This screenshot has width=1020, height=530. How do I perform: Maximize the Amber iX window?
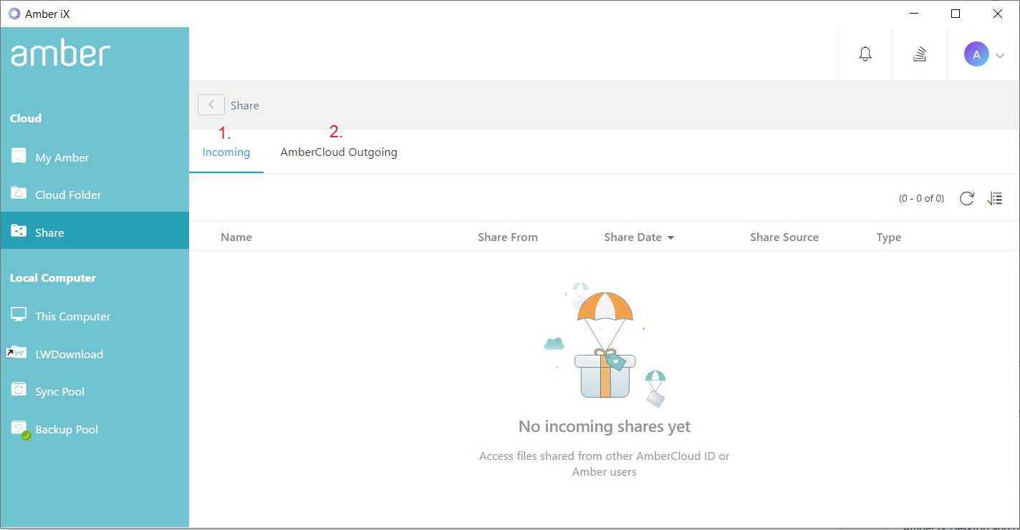click(x=956, y=14)
